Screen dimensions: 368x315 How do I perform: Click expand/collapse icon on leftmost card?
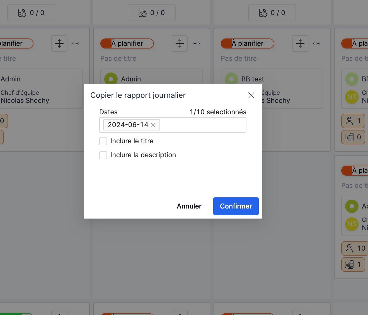point(59,43)
